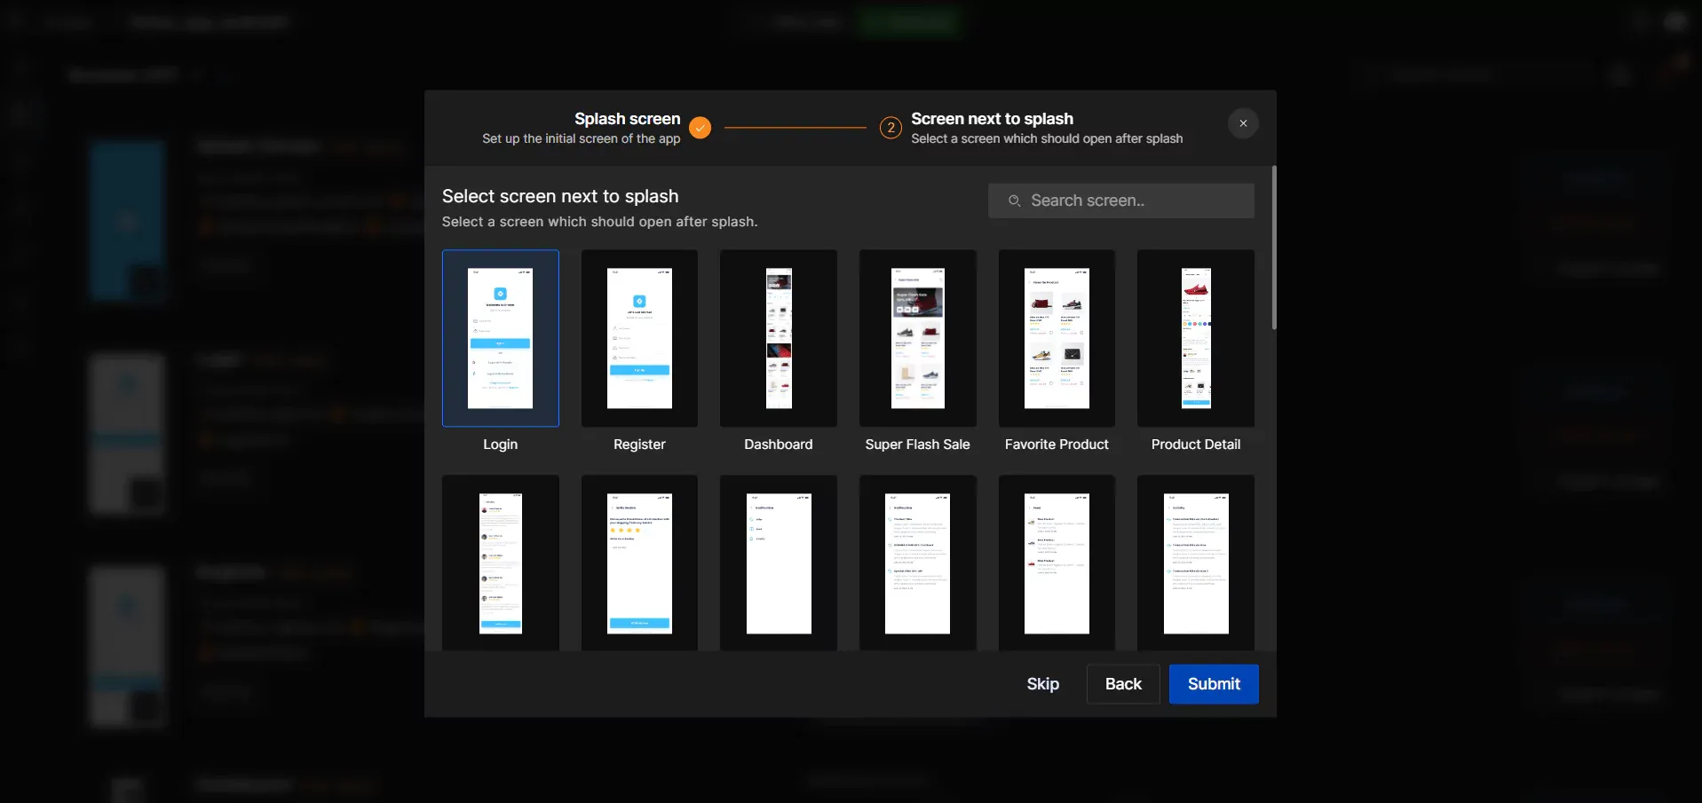This screenshot has width=1702, height=803.
Task: Click the Back button
Action: tap(1123, 684)
